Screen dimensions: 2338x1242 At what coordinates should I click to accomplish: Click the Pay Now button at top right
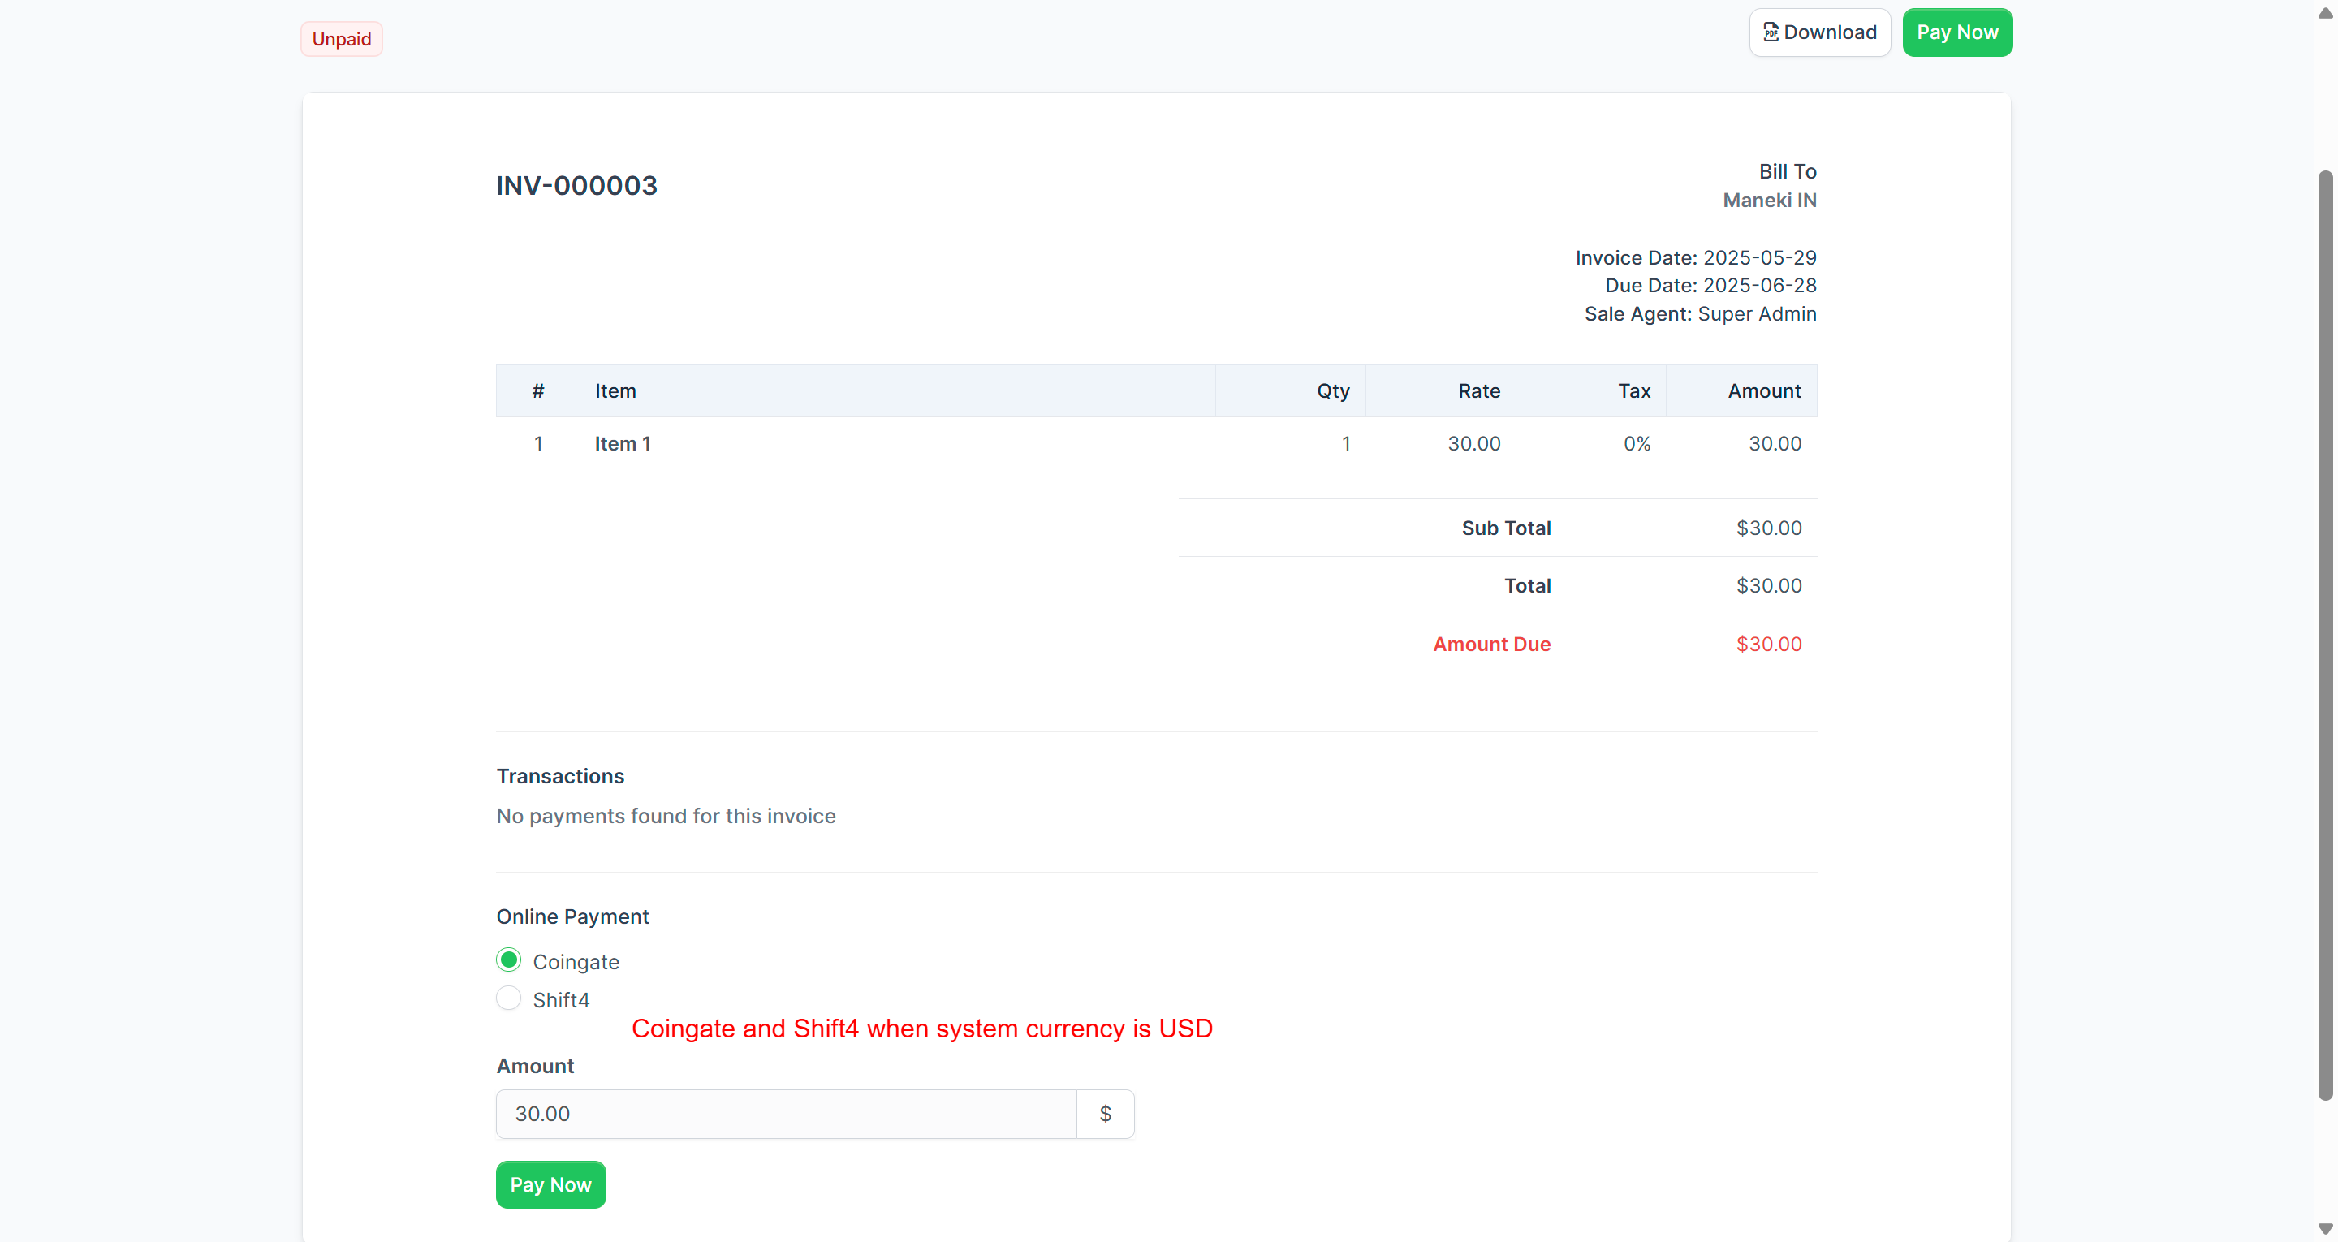click(x=1958, y=32)
